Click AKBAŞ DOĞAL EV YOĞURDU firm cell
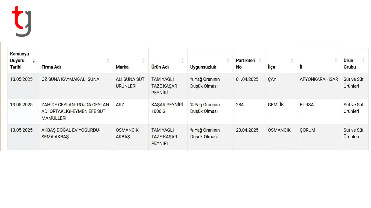The image size is (371, 208). pyautogui.click(x=76, y=137)
